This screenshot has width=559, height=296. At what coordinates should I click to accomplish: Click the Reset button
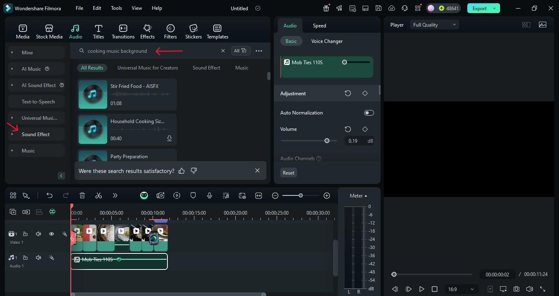click(289, 173)
